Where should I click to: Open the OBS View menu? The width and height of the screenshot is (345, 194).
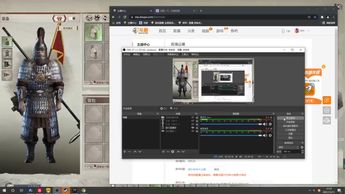click(146, 54)
